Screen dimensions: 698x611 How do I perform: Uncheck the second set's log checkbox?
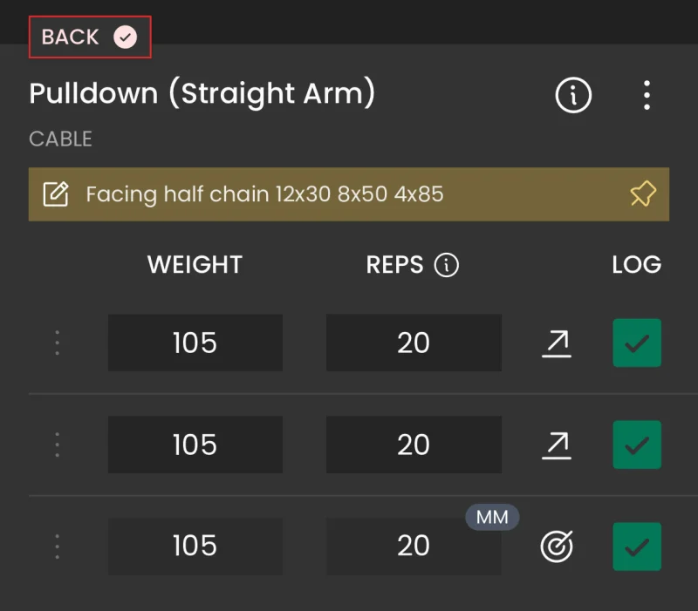637,445
